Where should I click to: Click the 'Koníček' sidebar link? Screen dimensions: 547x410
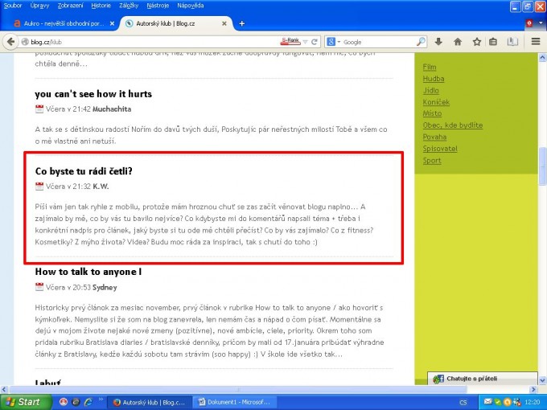(x=436, y=102)
